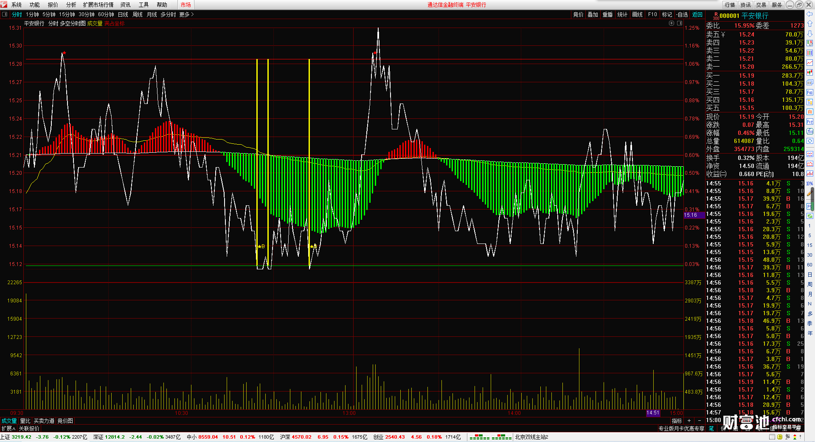Switch to the 月线 monthly chart tab

tap(152, 14)
